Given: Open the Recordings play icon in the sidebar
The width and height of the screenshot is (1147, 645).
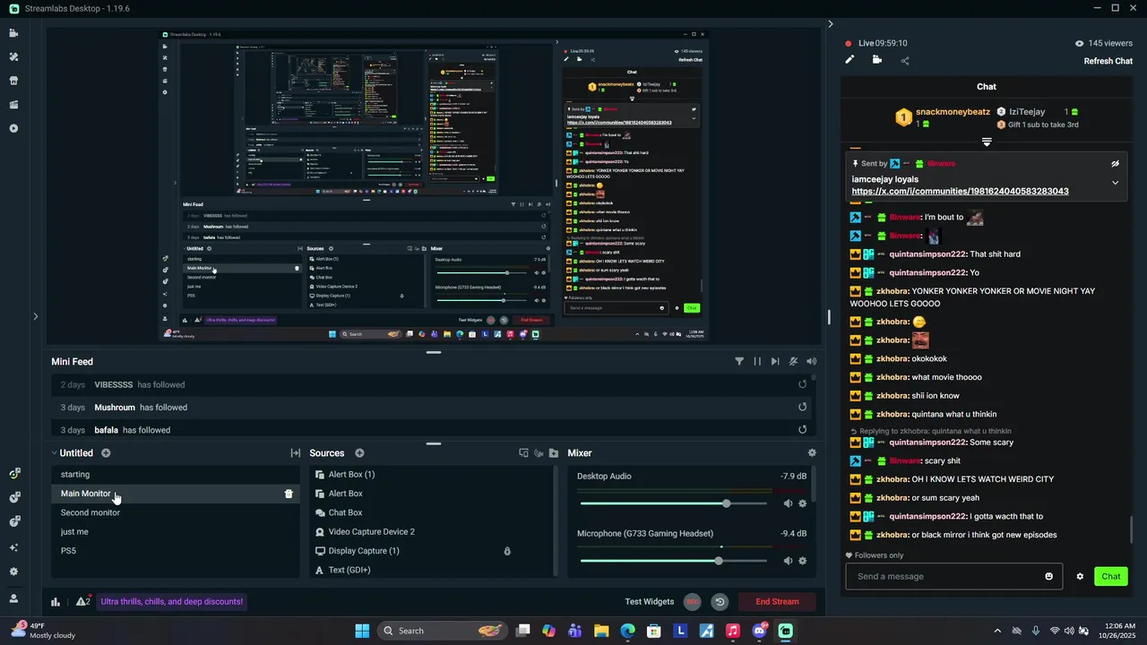Looking at the screenshot, I should click(x=13, y=128).
